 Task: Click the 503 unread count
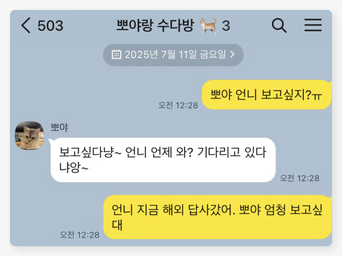tap(50, 26)
